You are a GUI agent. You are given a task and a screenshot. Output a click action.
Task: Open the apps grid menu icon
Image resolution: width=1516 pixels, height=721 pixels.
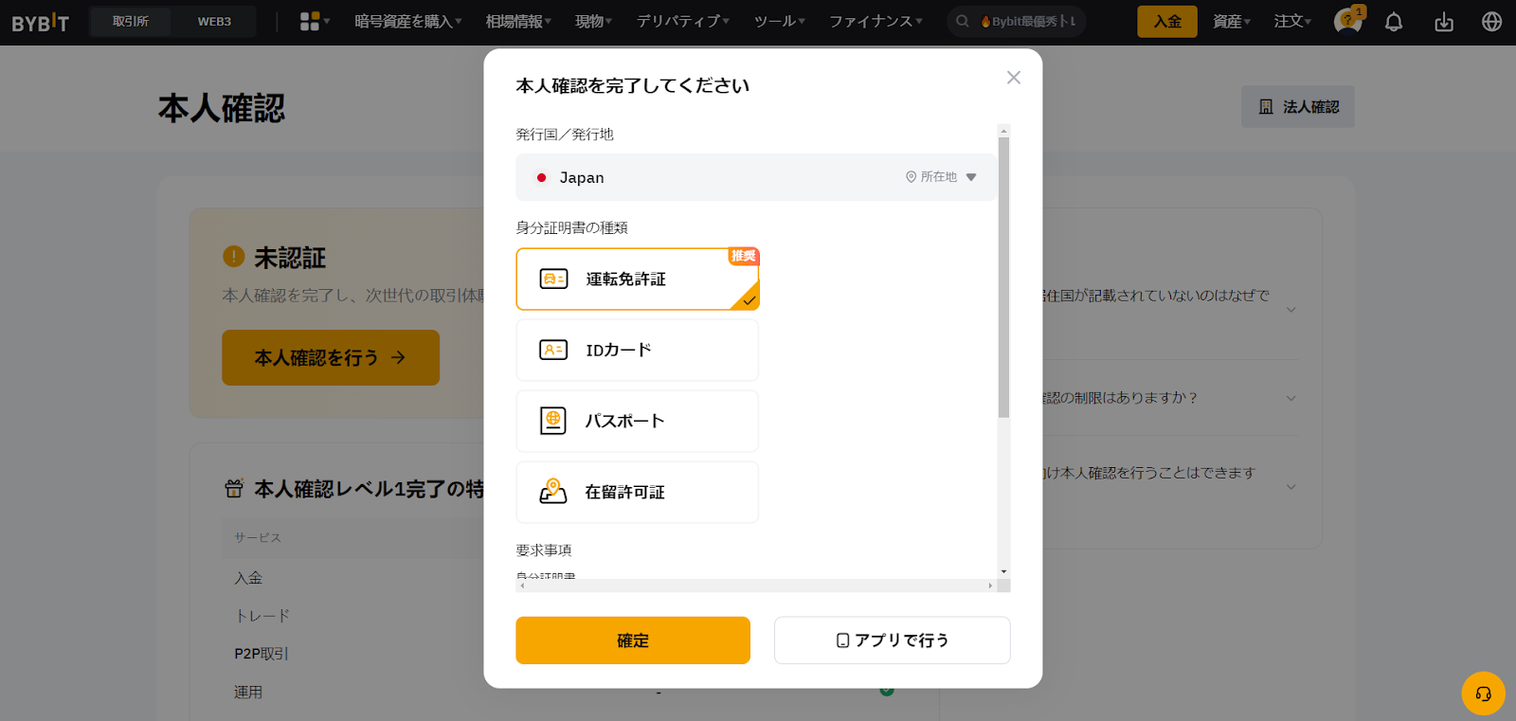pyautogui.click(x=310, y=21)
